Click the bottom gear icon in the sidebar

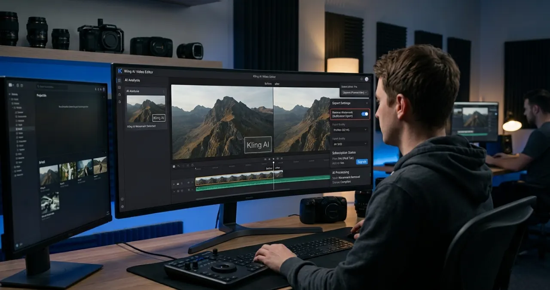tap(122, 206)
